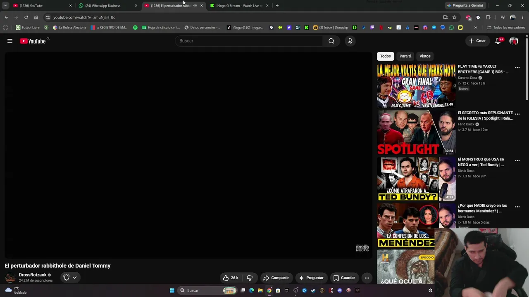Open File Explorer from the taskbar
Viewport: 529px width, 297px height.
pos(260,290)
